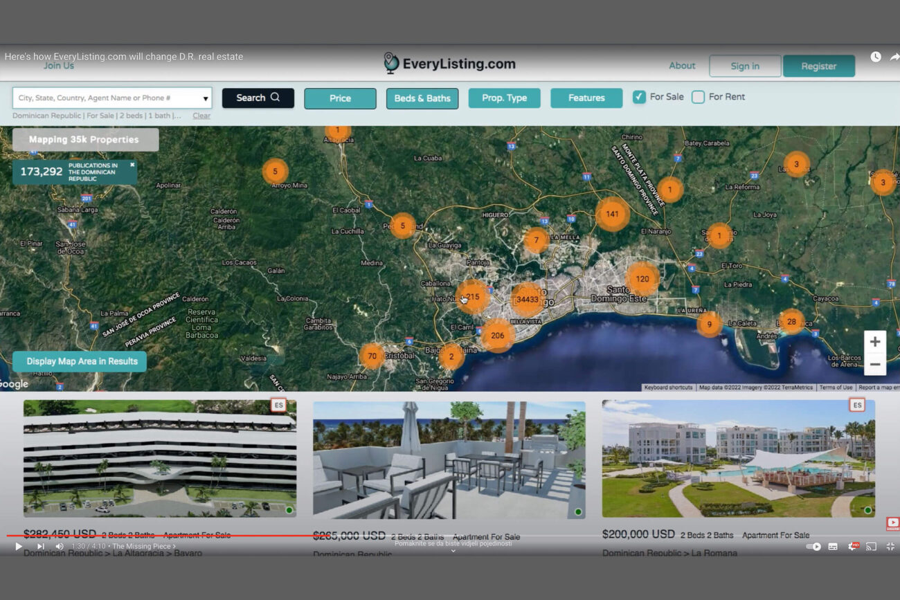Toggle the autoplay switch
The height and width of the screenshot is (600, 900).
pos(813,547)
